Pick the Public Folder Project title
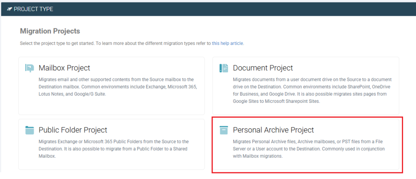Screen dimensions: 416x179 pos(73,130)
